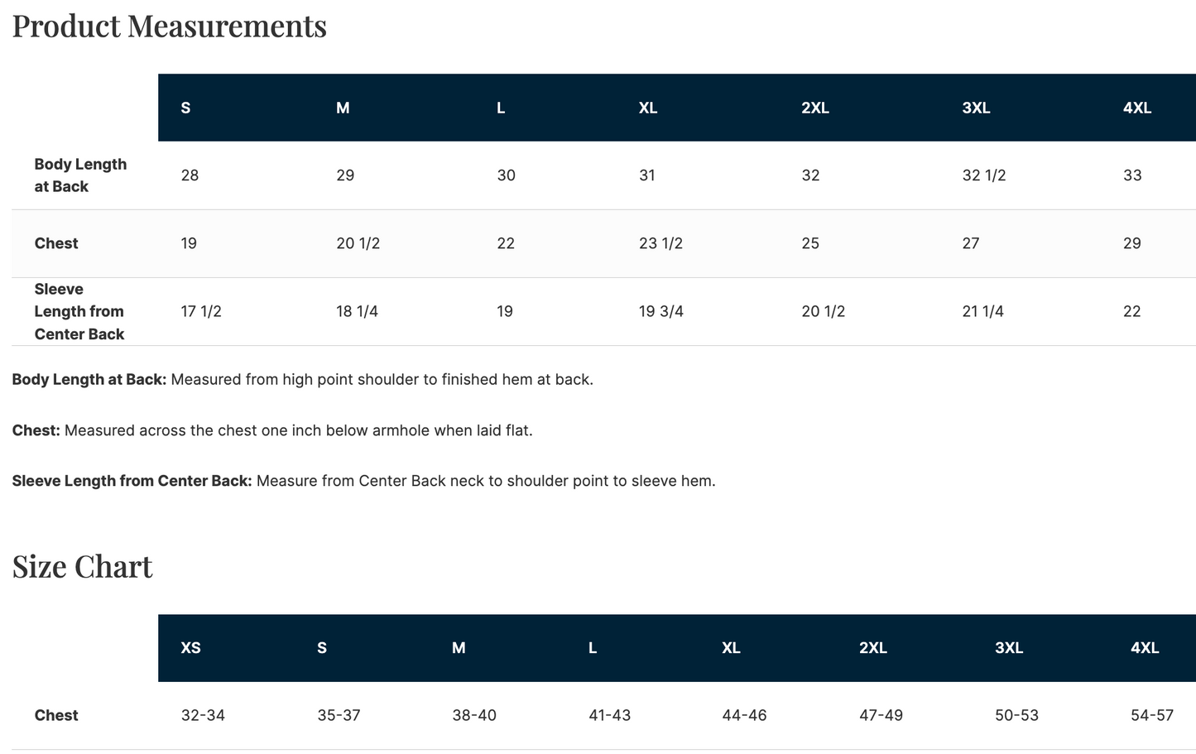The height and width of the screenshot is (754, 1196).
Task: Select the 2XL column header in Product Measurements
Action: tap(815, 108)
